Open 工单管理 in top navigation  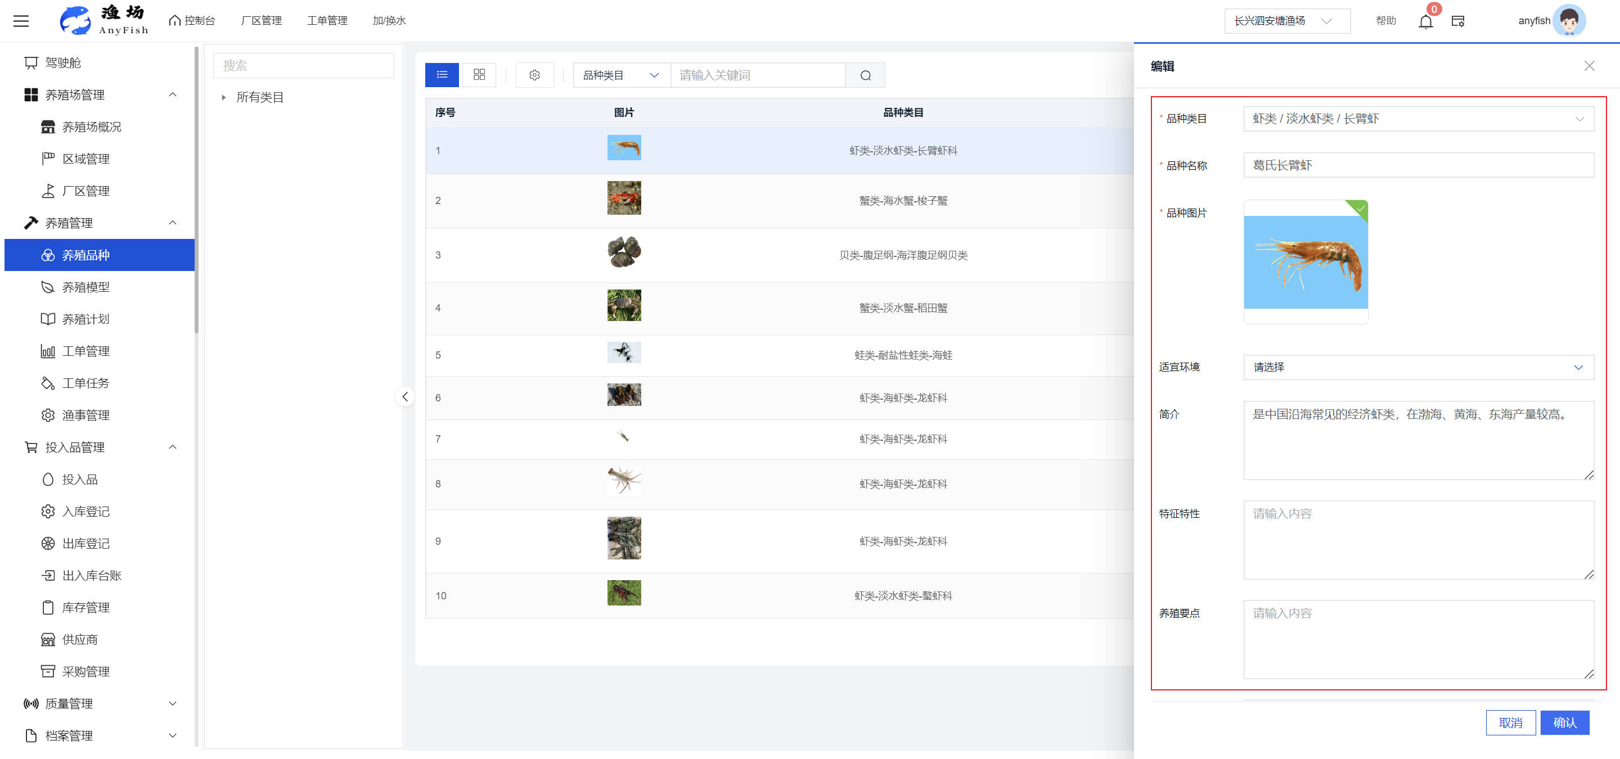pyautogui.click(x=327, y=21)
